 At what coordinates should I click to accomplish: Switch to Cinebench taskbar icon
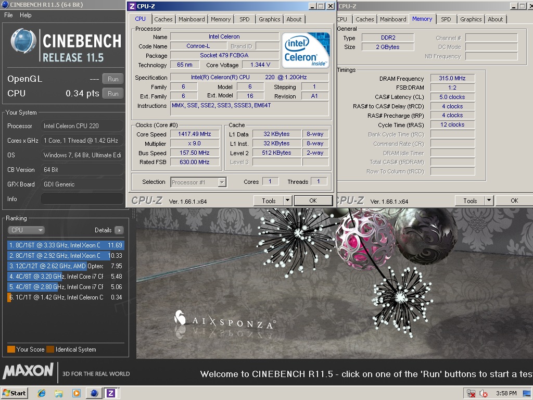tap(94, 393)
